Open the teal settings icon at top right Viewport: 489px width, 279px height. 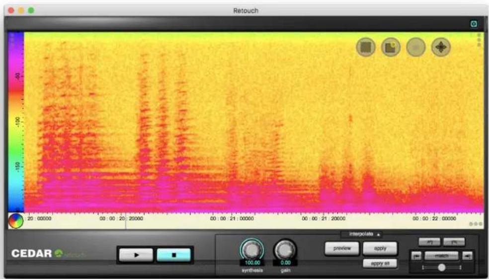coord(474,24)
